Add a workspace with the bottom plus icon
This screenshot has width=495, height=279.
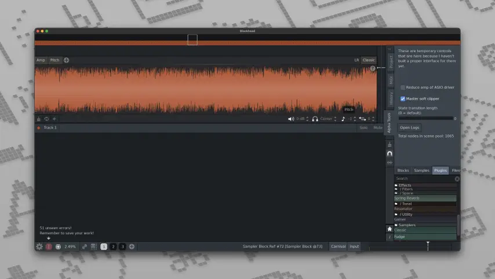[132, 247]
